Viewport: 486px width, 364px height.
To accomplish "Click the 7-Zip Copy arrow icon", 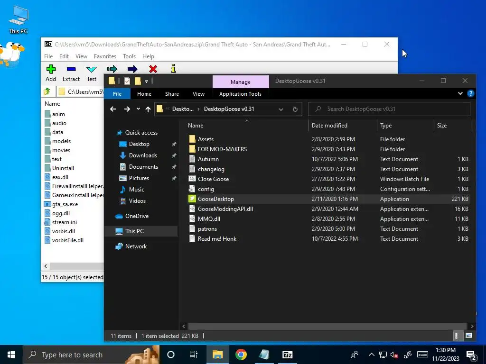I will coord(112,69).
